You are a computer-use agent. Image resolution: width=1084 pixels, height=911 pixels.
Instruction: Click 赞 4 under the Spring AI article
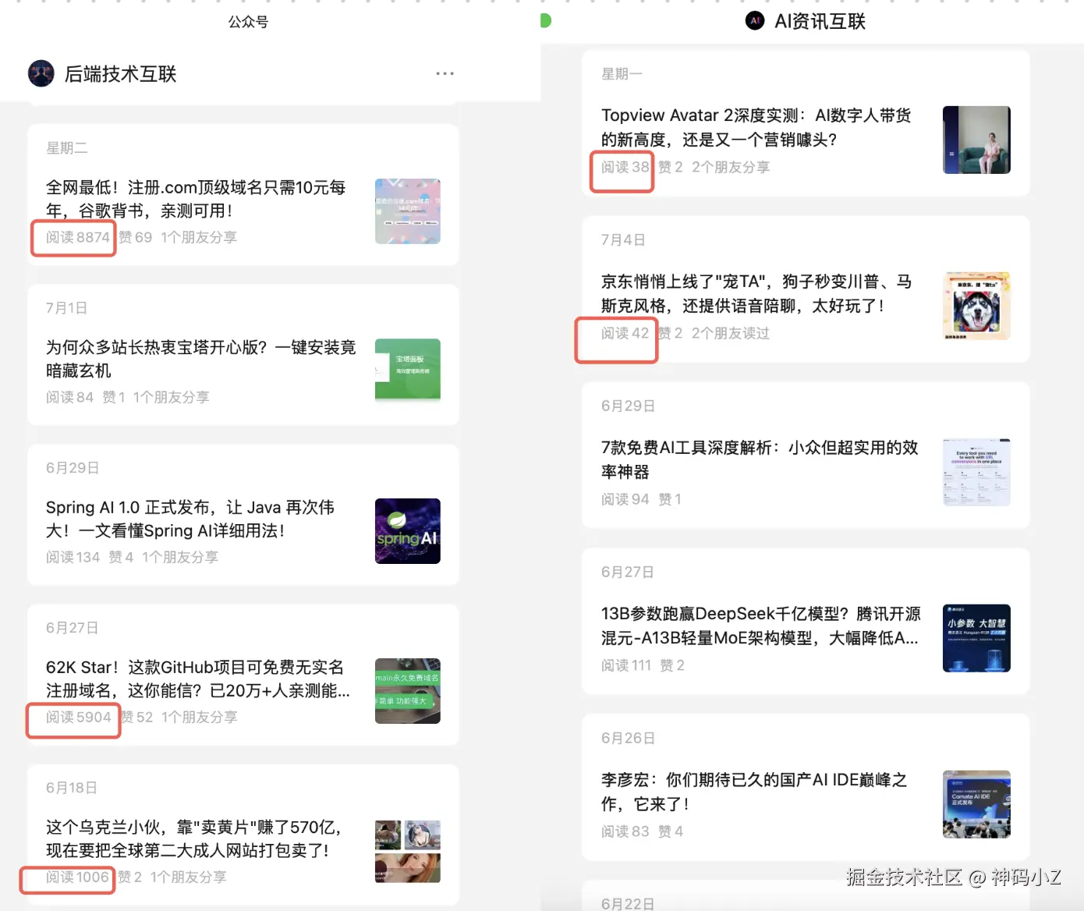[x=121, y=557]
